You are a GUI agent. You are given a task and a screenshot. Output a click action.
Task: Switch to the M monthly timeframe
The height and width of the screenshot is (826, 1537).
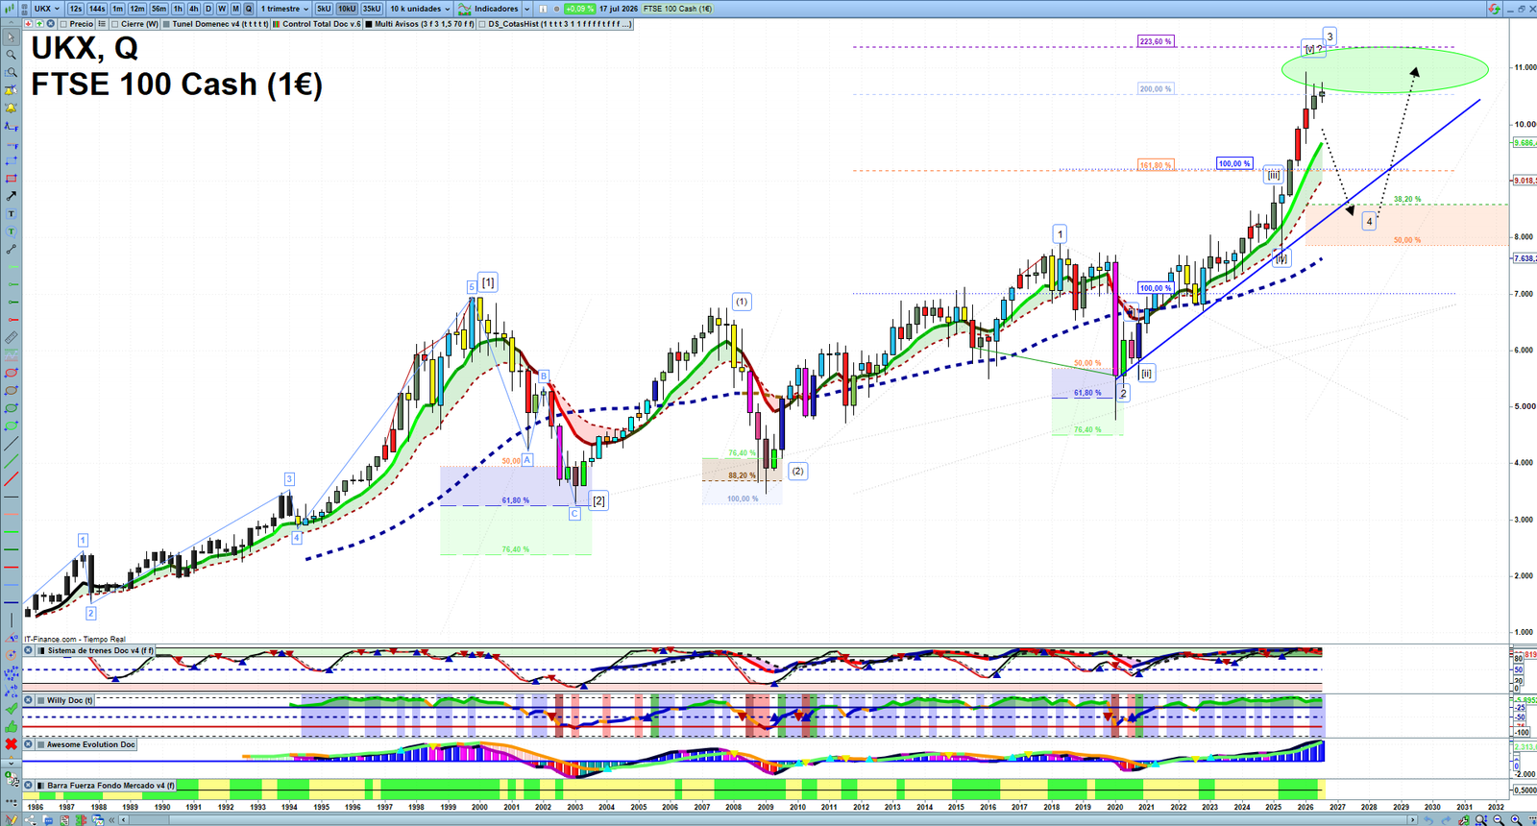(x=235, y=9)
